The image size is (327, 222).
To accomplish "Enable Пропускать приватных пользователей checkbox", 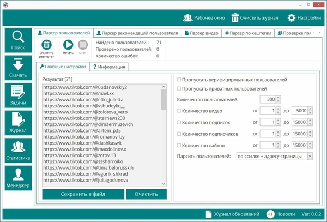I will (180, 89).
